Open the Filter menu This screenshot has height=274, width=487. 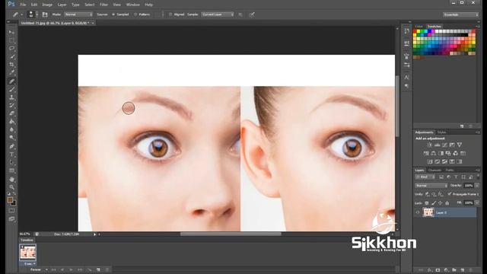pyautogui.click(x=103, y=5)
